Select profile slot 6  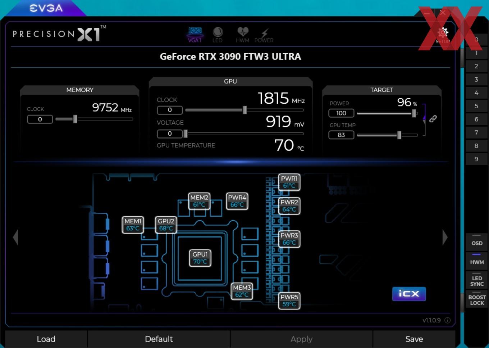point(476,119)
